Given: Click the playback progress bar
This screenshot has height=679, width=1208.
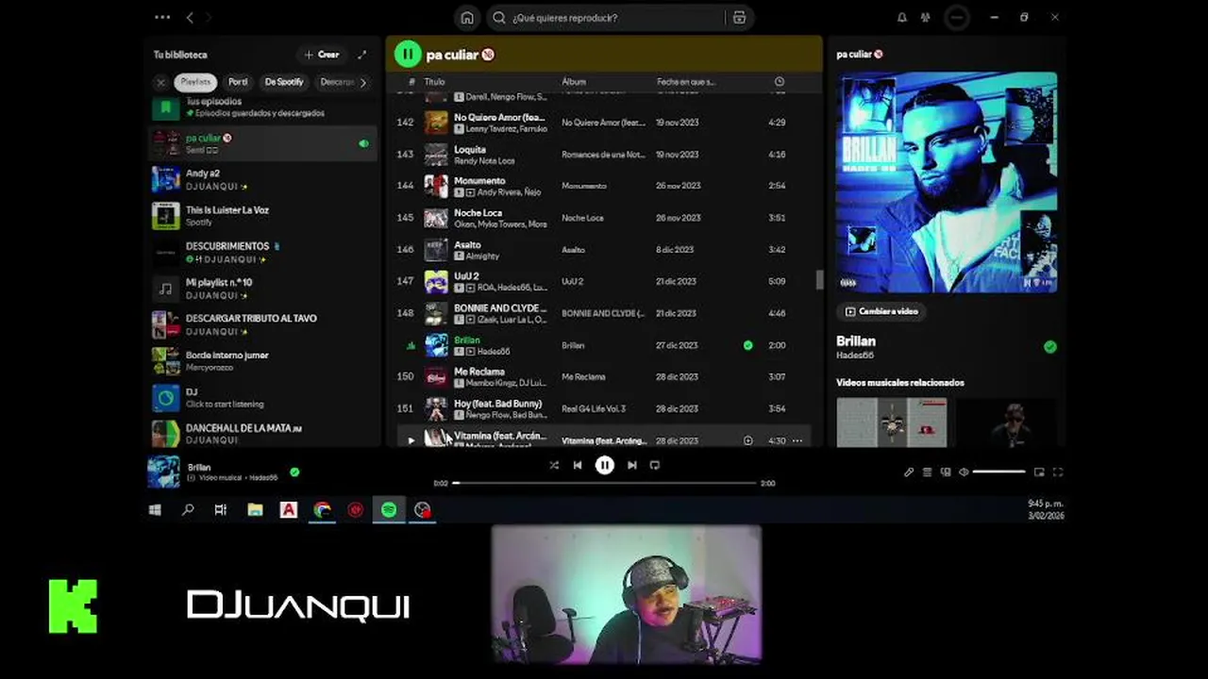Looking at the screenshot, I should click(x=605, y=483).
